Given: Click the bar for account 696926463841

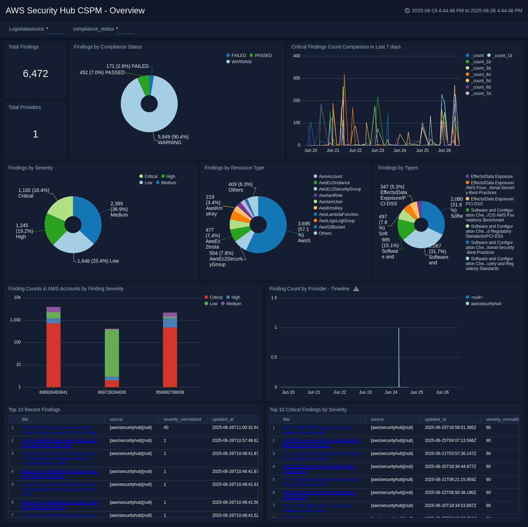Looking at the screenshot, I should click(54, 347).
